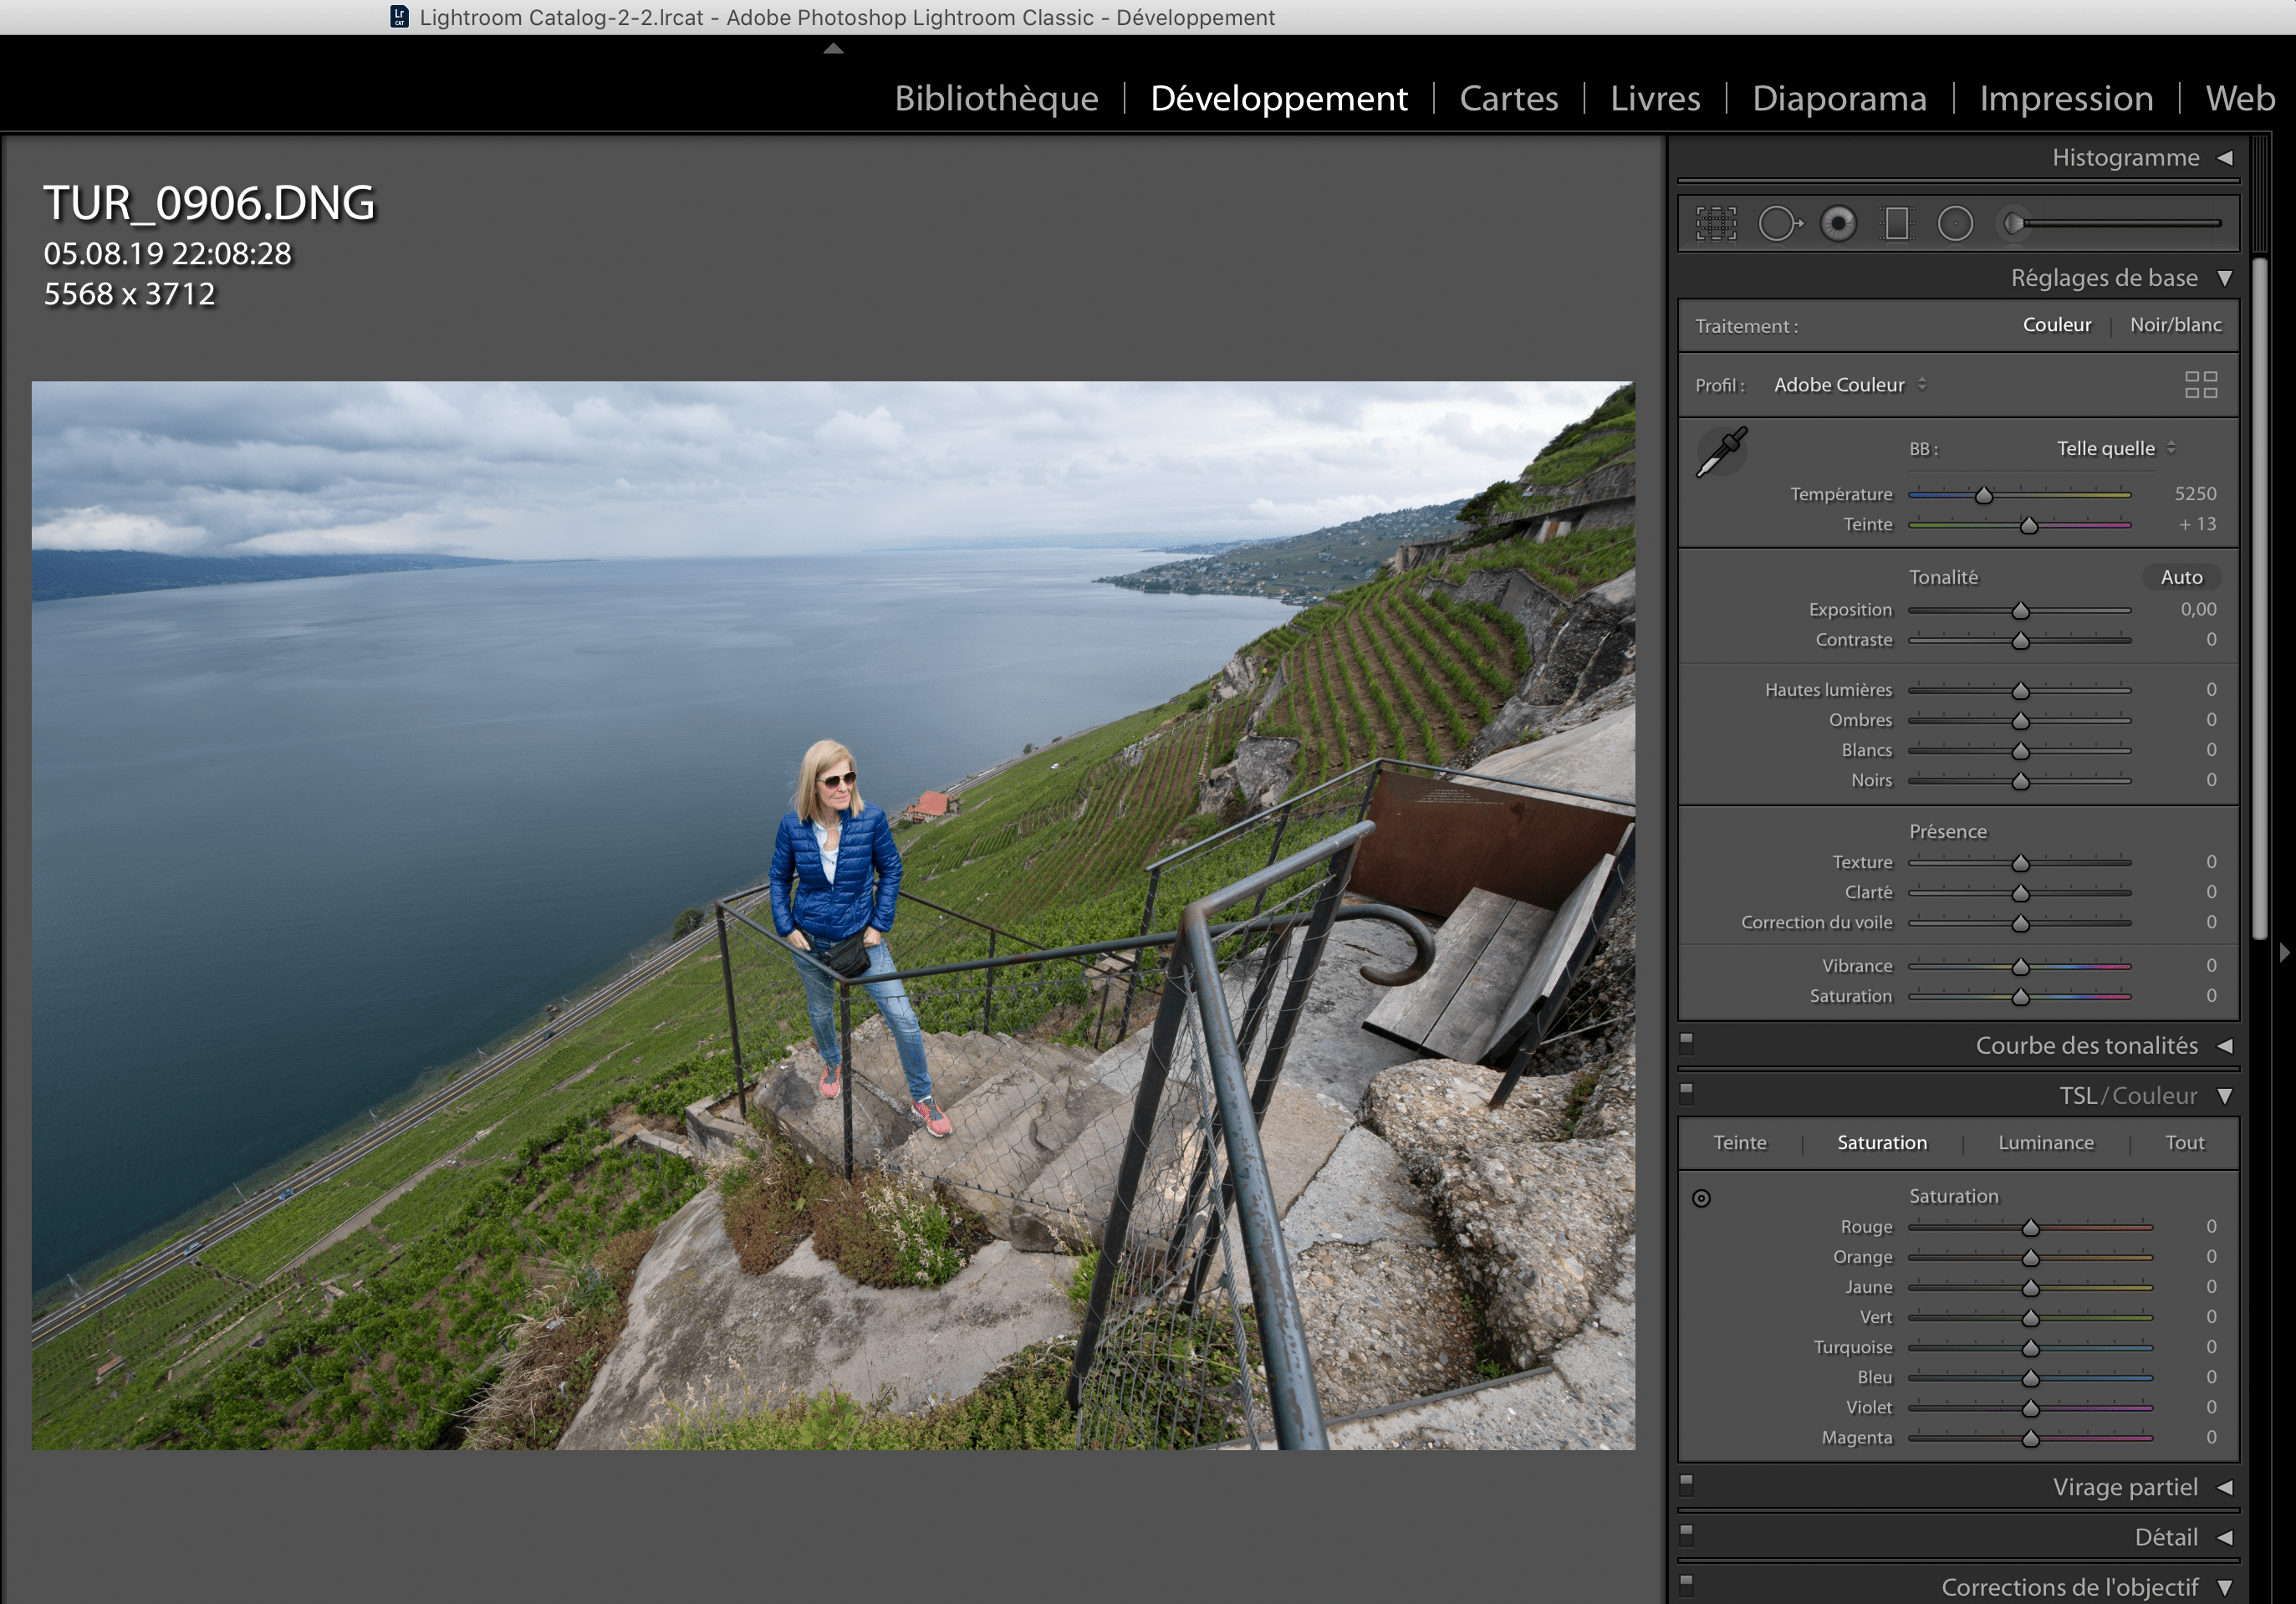This screenshot has height=1604, width=2296.
Task: Open the TSL Saturation tab
Action: [1881, 1143]
